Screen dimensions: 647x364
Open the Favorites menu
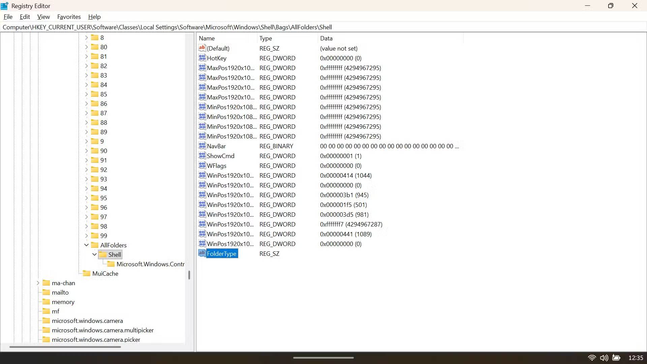(69, 17)
